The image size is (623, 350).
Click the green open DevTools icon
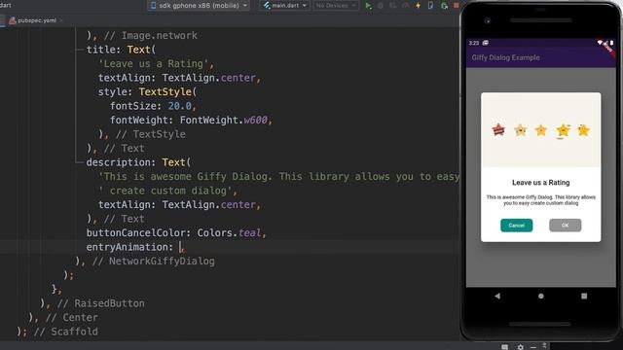444,6
